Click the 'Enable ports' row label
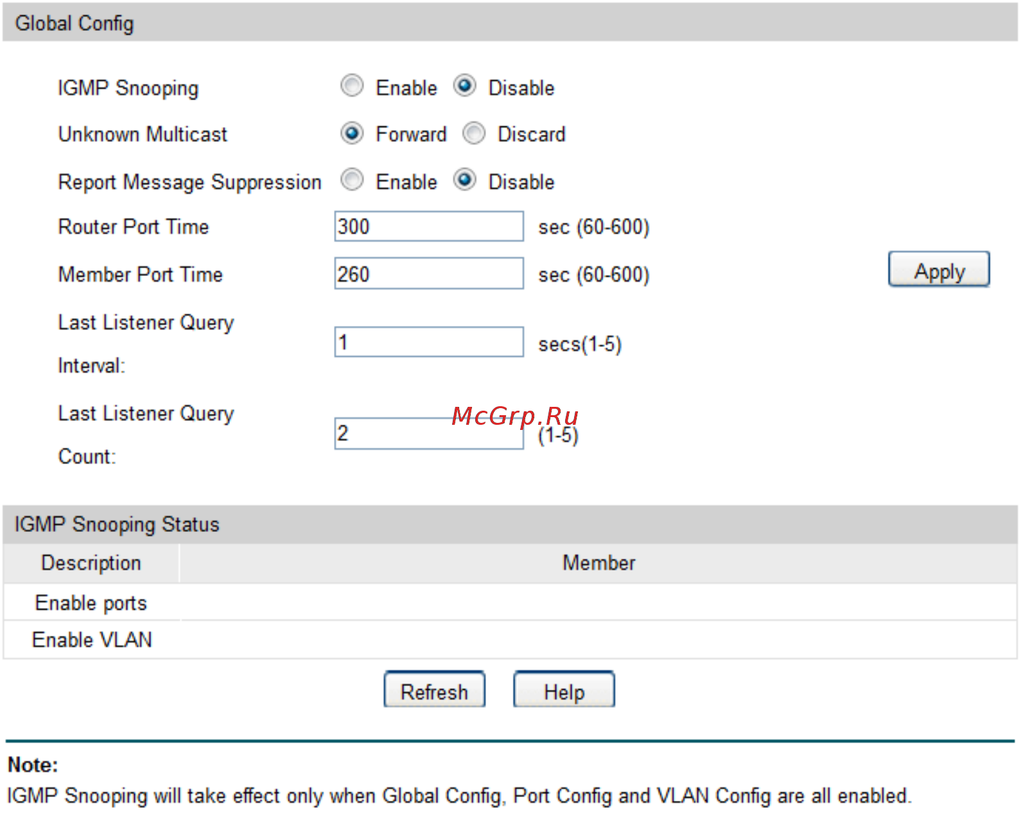The image size is (1023, 831). click(x=91, y=603)
